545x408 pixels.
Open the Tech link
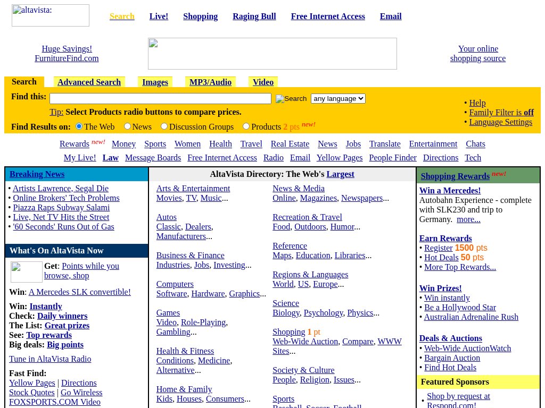(473, 158)
